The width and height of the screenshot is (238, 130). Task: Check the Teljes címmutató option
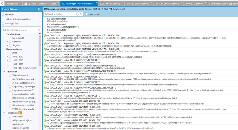click(10, 75)
